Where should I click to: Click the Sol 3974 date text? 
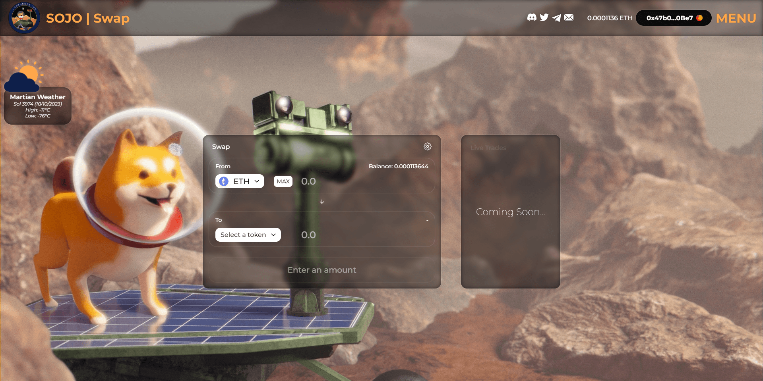pyautogui.click(x=38, y=104)
